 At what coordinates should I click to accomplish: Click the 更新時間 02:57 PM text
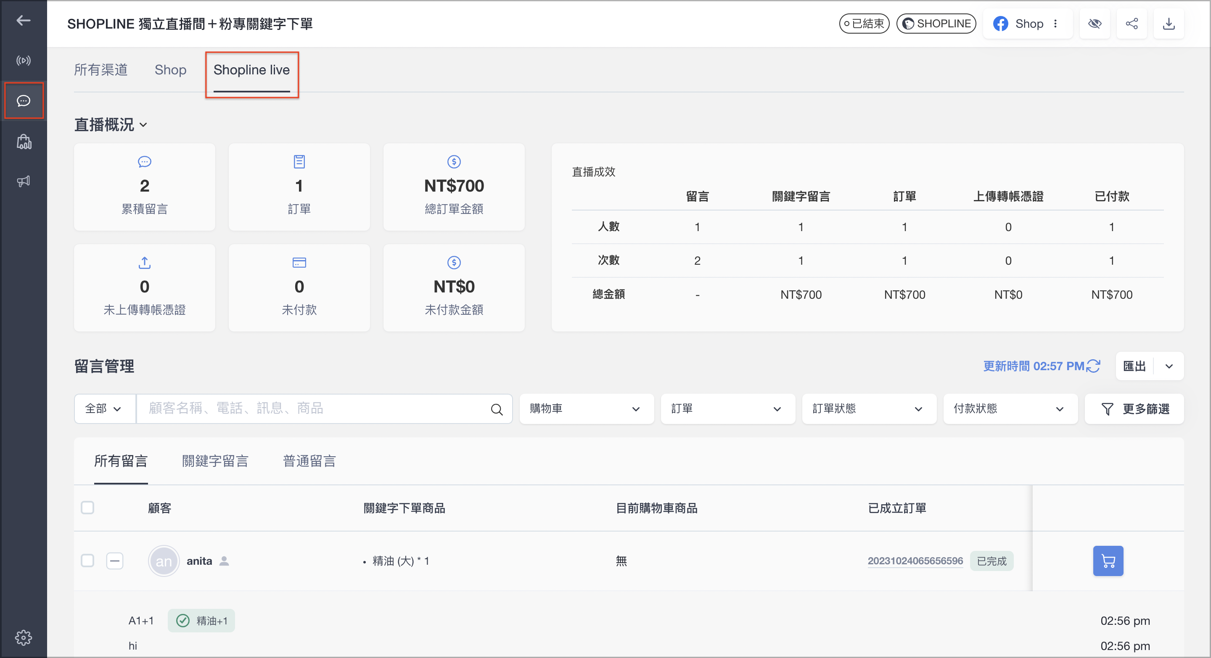1033,366
